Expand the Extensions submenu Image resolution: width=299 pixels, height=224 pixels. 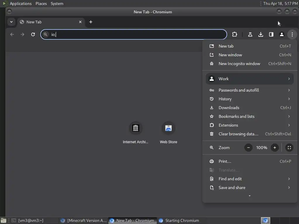click(x=250, y=125)
